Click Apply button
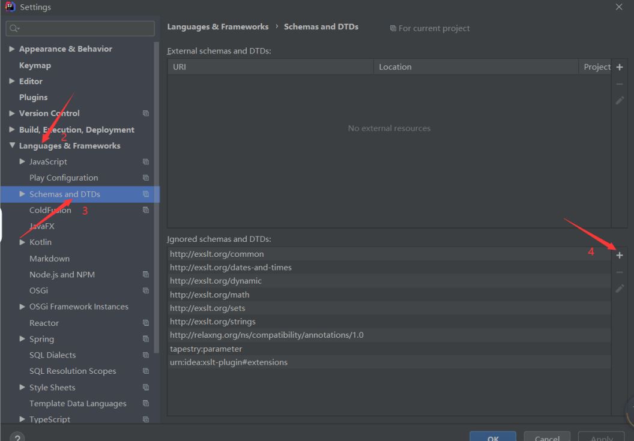The height and width of the screenshot is (441, 634). [x=602, y=437]
